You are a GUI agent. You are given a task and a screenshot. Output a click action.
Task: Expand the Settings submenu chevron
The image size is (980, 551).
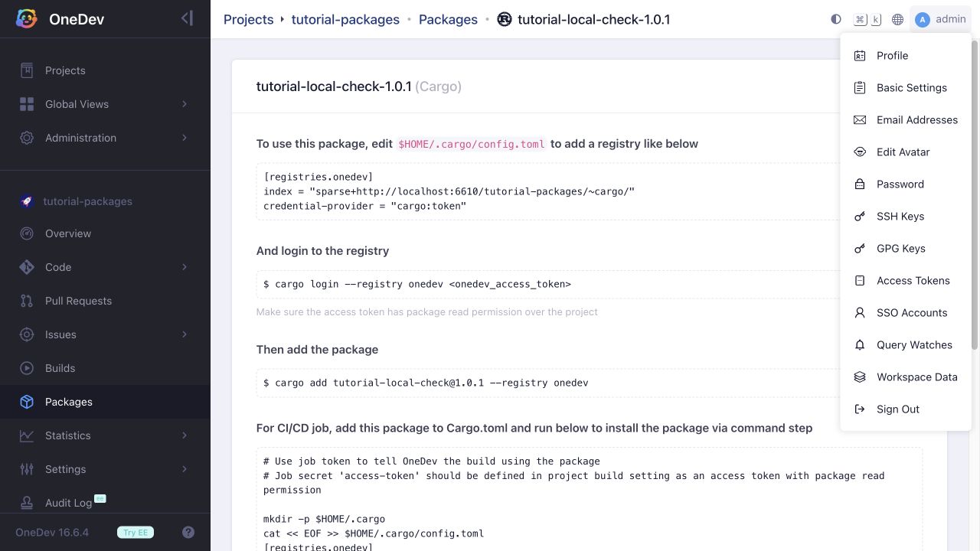pos(185,469)
